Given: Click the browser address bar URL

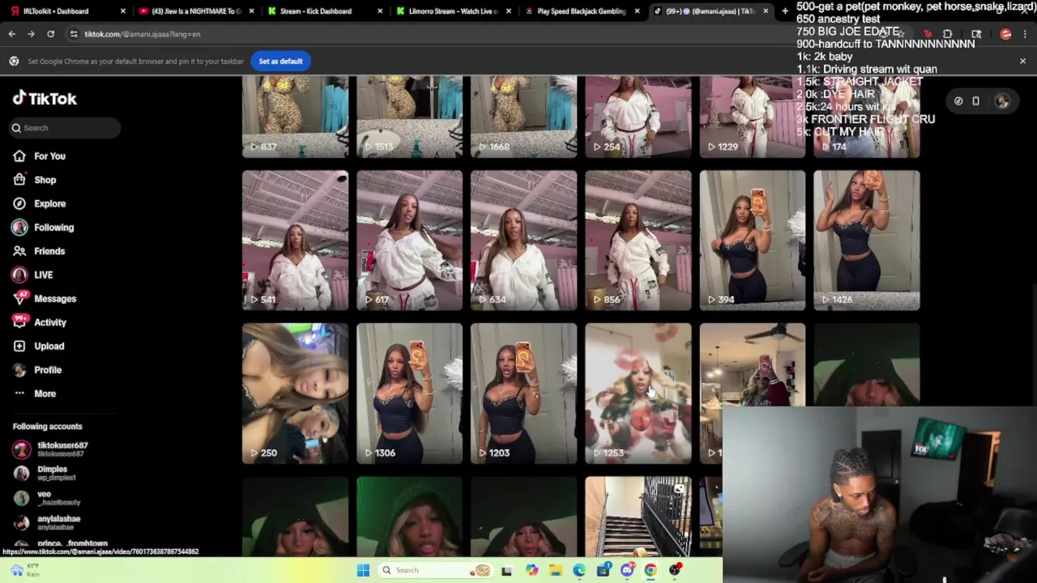Looking at the screenshot, I should click(x=142, y=34).
